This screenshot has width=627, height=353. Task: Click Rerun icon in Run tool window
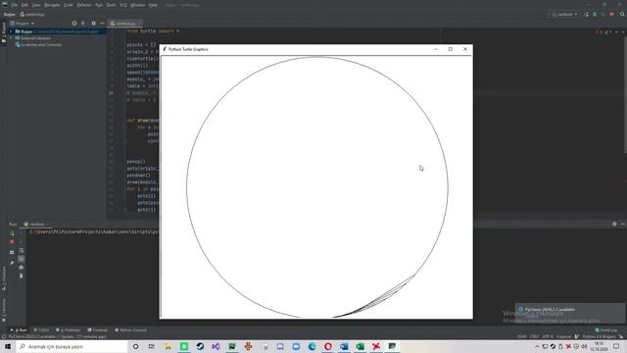click(x=12, y=233)
